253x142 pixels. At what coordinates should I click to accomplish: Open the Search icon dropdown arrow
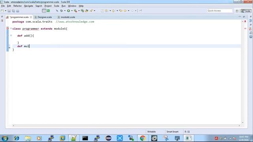(x=94, y=11)
